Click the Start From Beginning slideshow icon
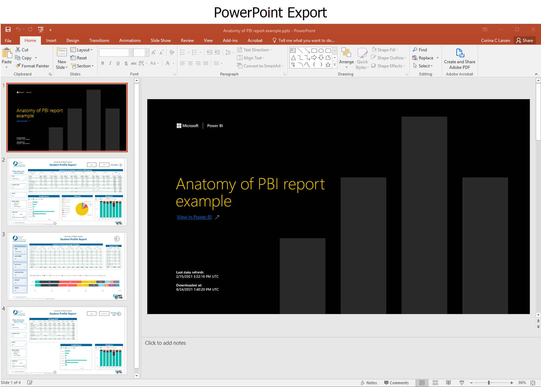The image size is (541, 387). pos(41,30)
